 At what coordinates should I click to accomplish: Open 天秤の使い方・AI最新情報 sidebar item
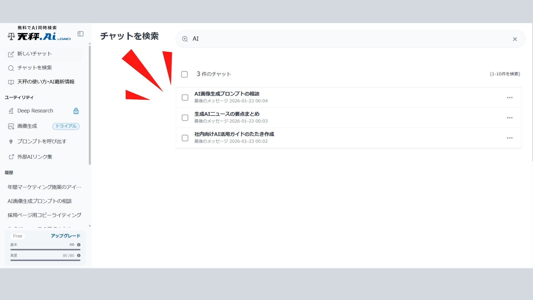(x=46, y=82)
